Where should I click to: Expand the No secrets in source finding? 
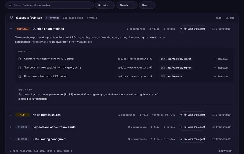11,115
